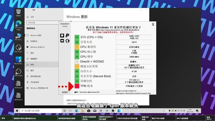Open Windows 预览体验计划 in Settings sidebar
Image resolution: width=215 pixels, height=121 pixels.
(39, 88)
